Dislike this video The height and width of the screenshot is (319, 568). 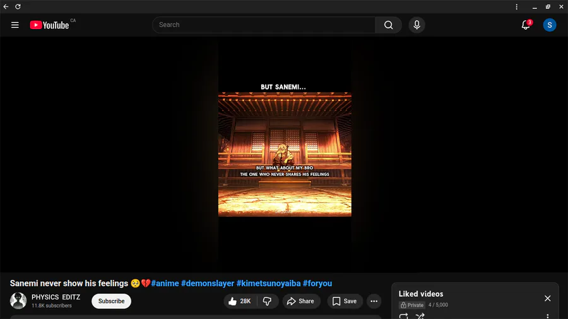(268, 301)
